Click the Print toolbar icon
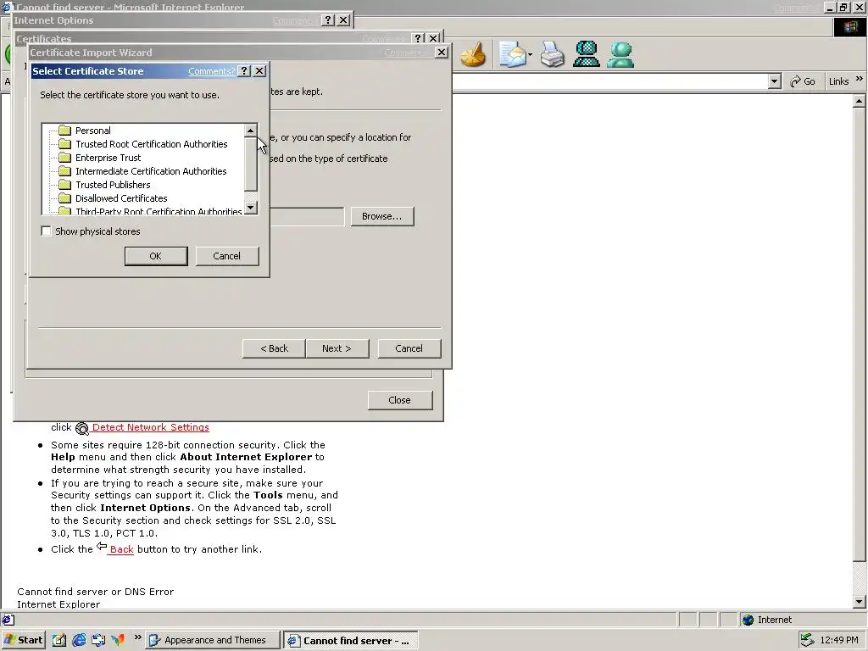Viewport: 868px width, 651px height. 552,55
